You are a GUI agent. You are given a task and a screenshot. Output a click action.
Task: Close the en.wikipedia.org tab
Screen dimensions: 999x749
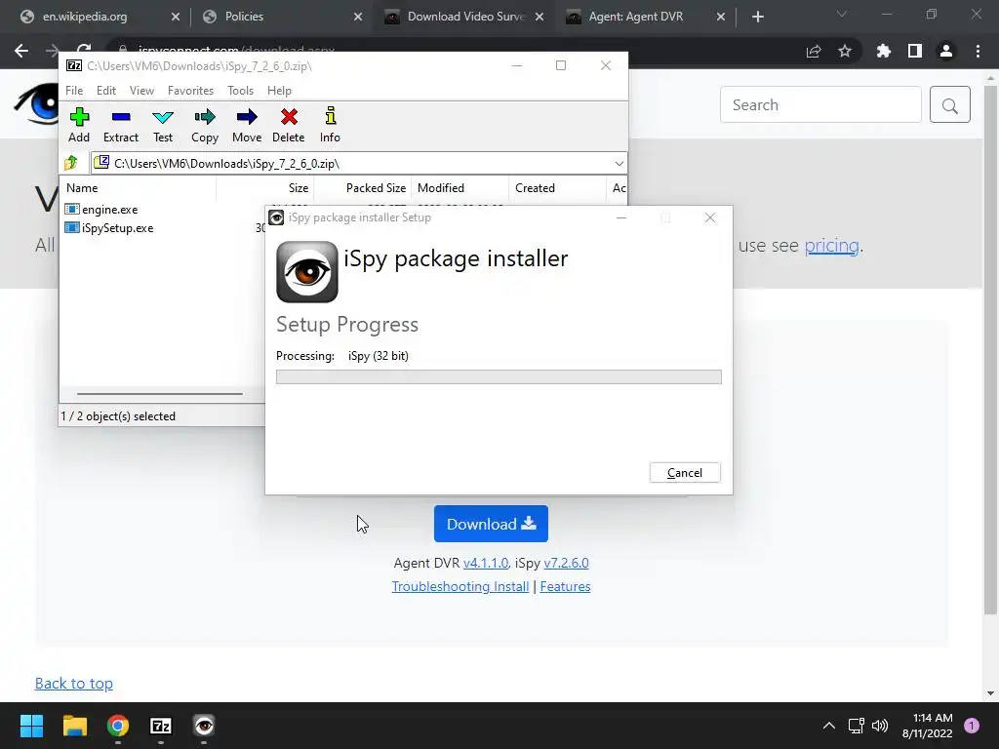click(x=176, y=18)
